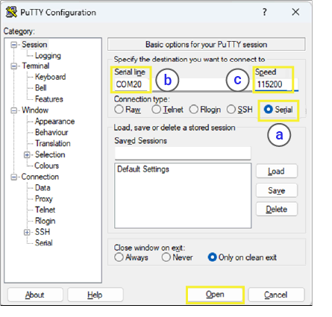Open the Features category
This screenshot has height=317, width=332.
tap(49, 99)
